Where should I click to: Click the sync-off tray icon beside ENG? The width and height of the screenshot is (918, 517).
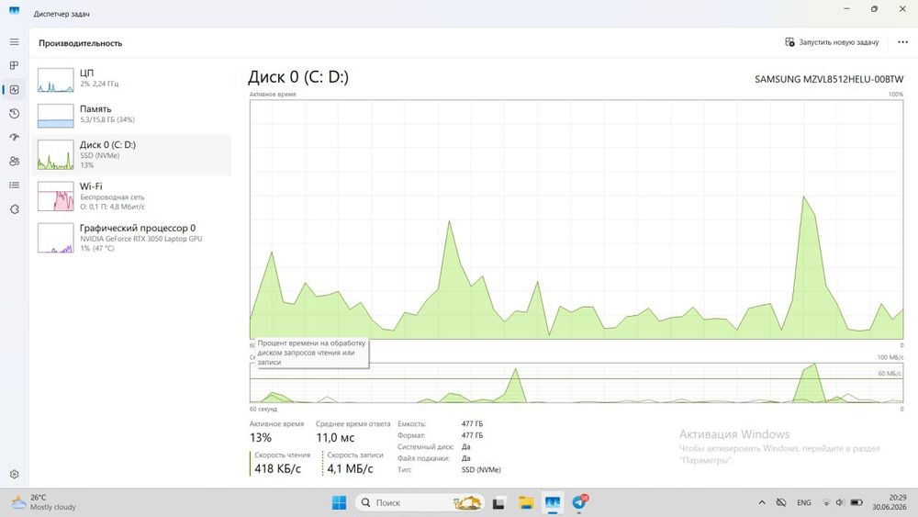(781, 502)
